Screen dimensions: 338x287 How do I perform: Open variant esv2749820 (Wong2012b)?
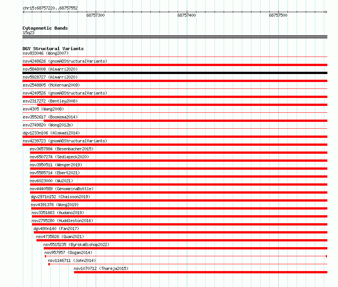[x=48, y=125]
